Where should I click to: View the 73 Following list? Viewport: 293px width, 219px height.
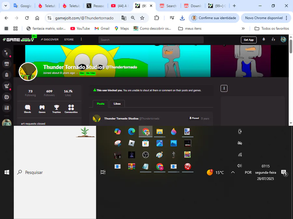tap(30, 93)
